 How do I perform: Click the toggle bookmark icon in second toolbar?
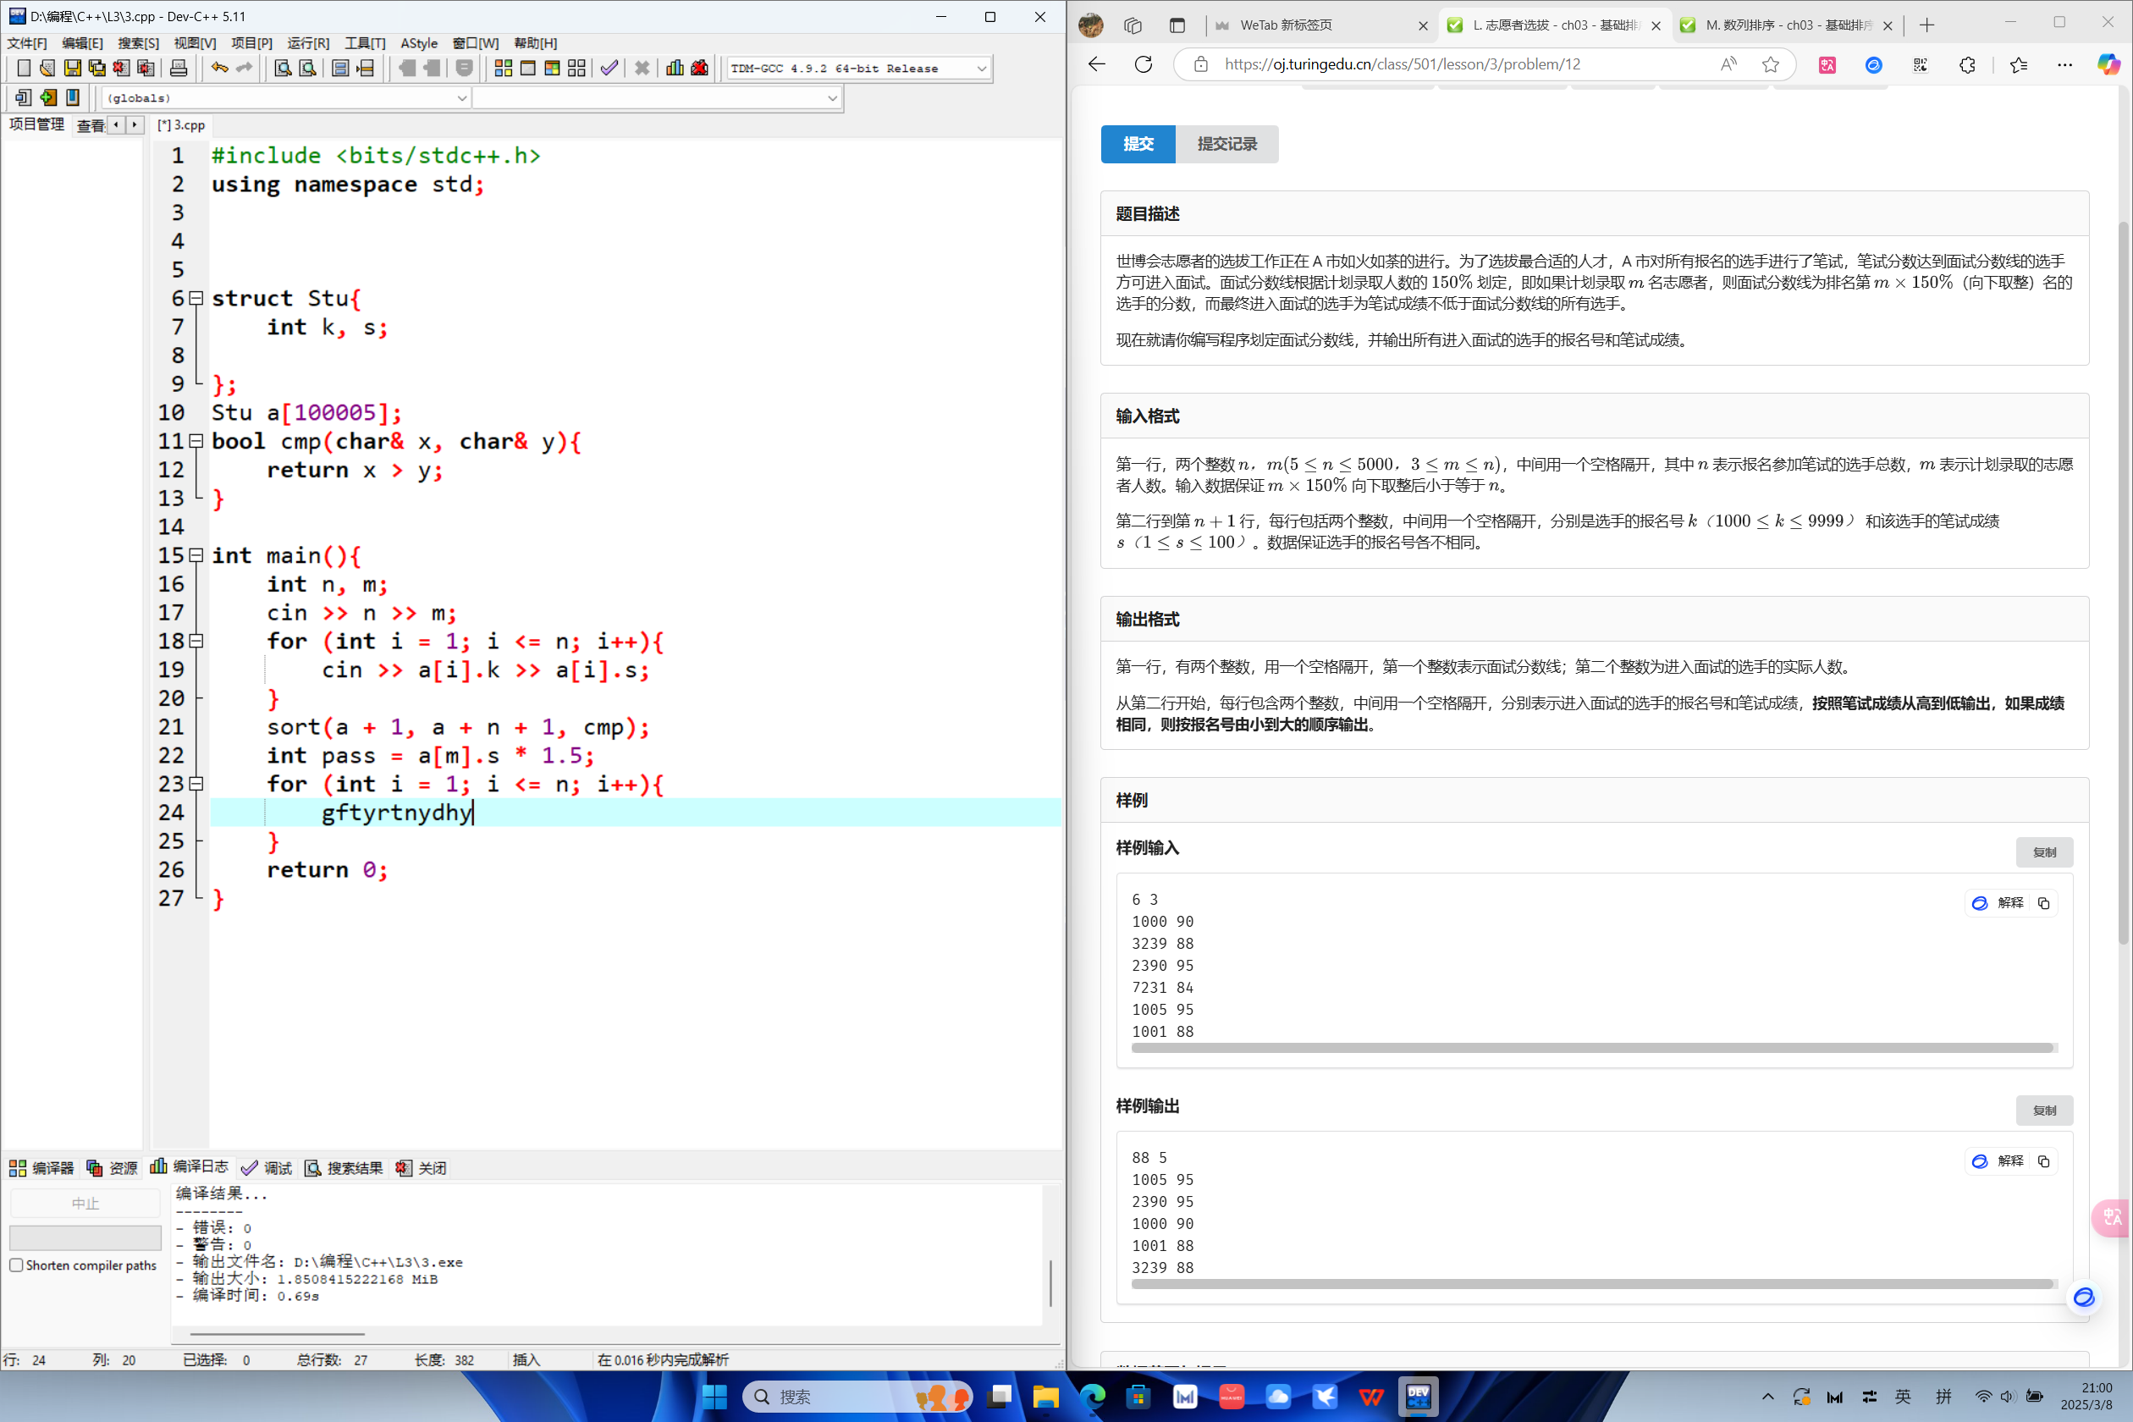73,97
